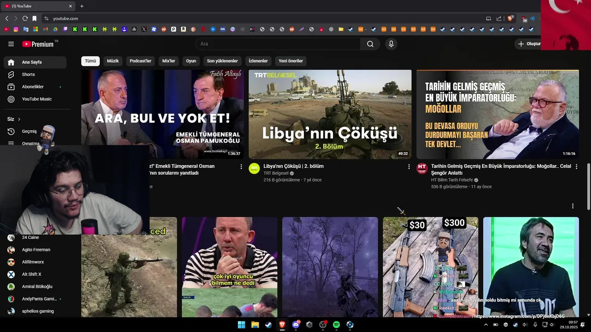Open the TRT Belgesel channel name link

276,173
